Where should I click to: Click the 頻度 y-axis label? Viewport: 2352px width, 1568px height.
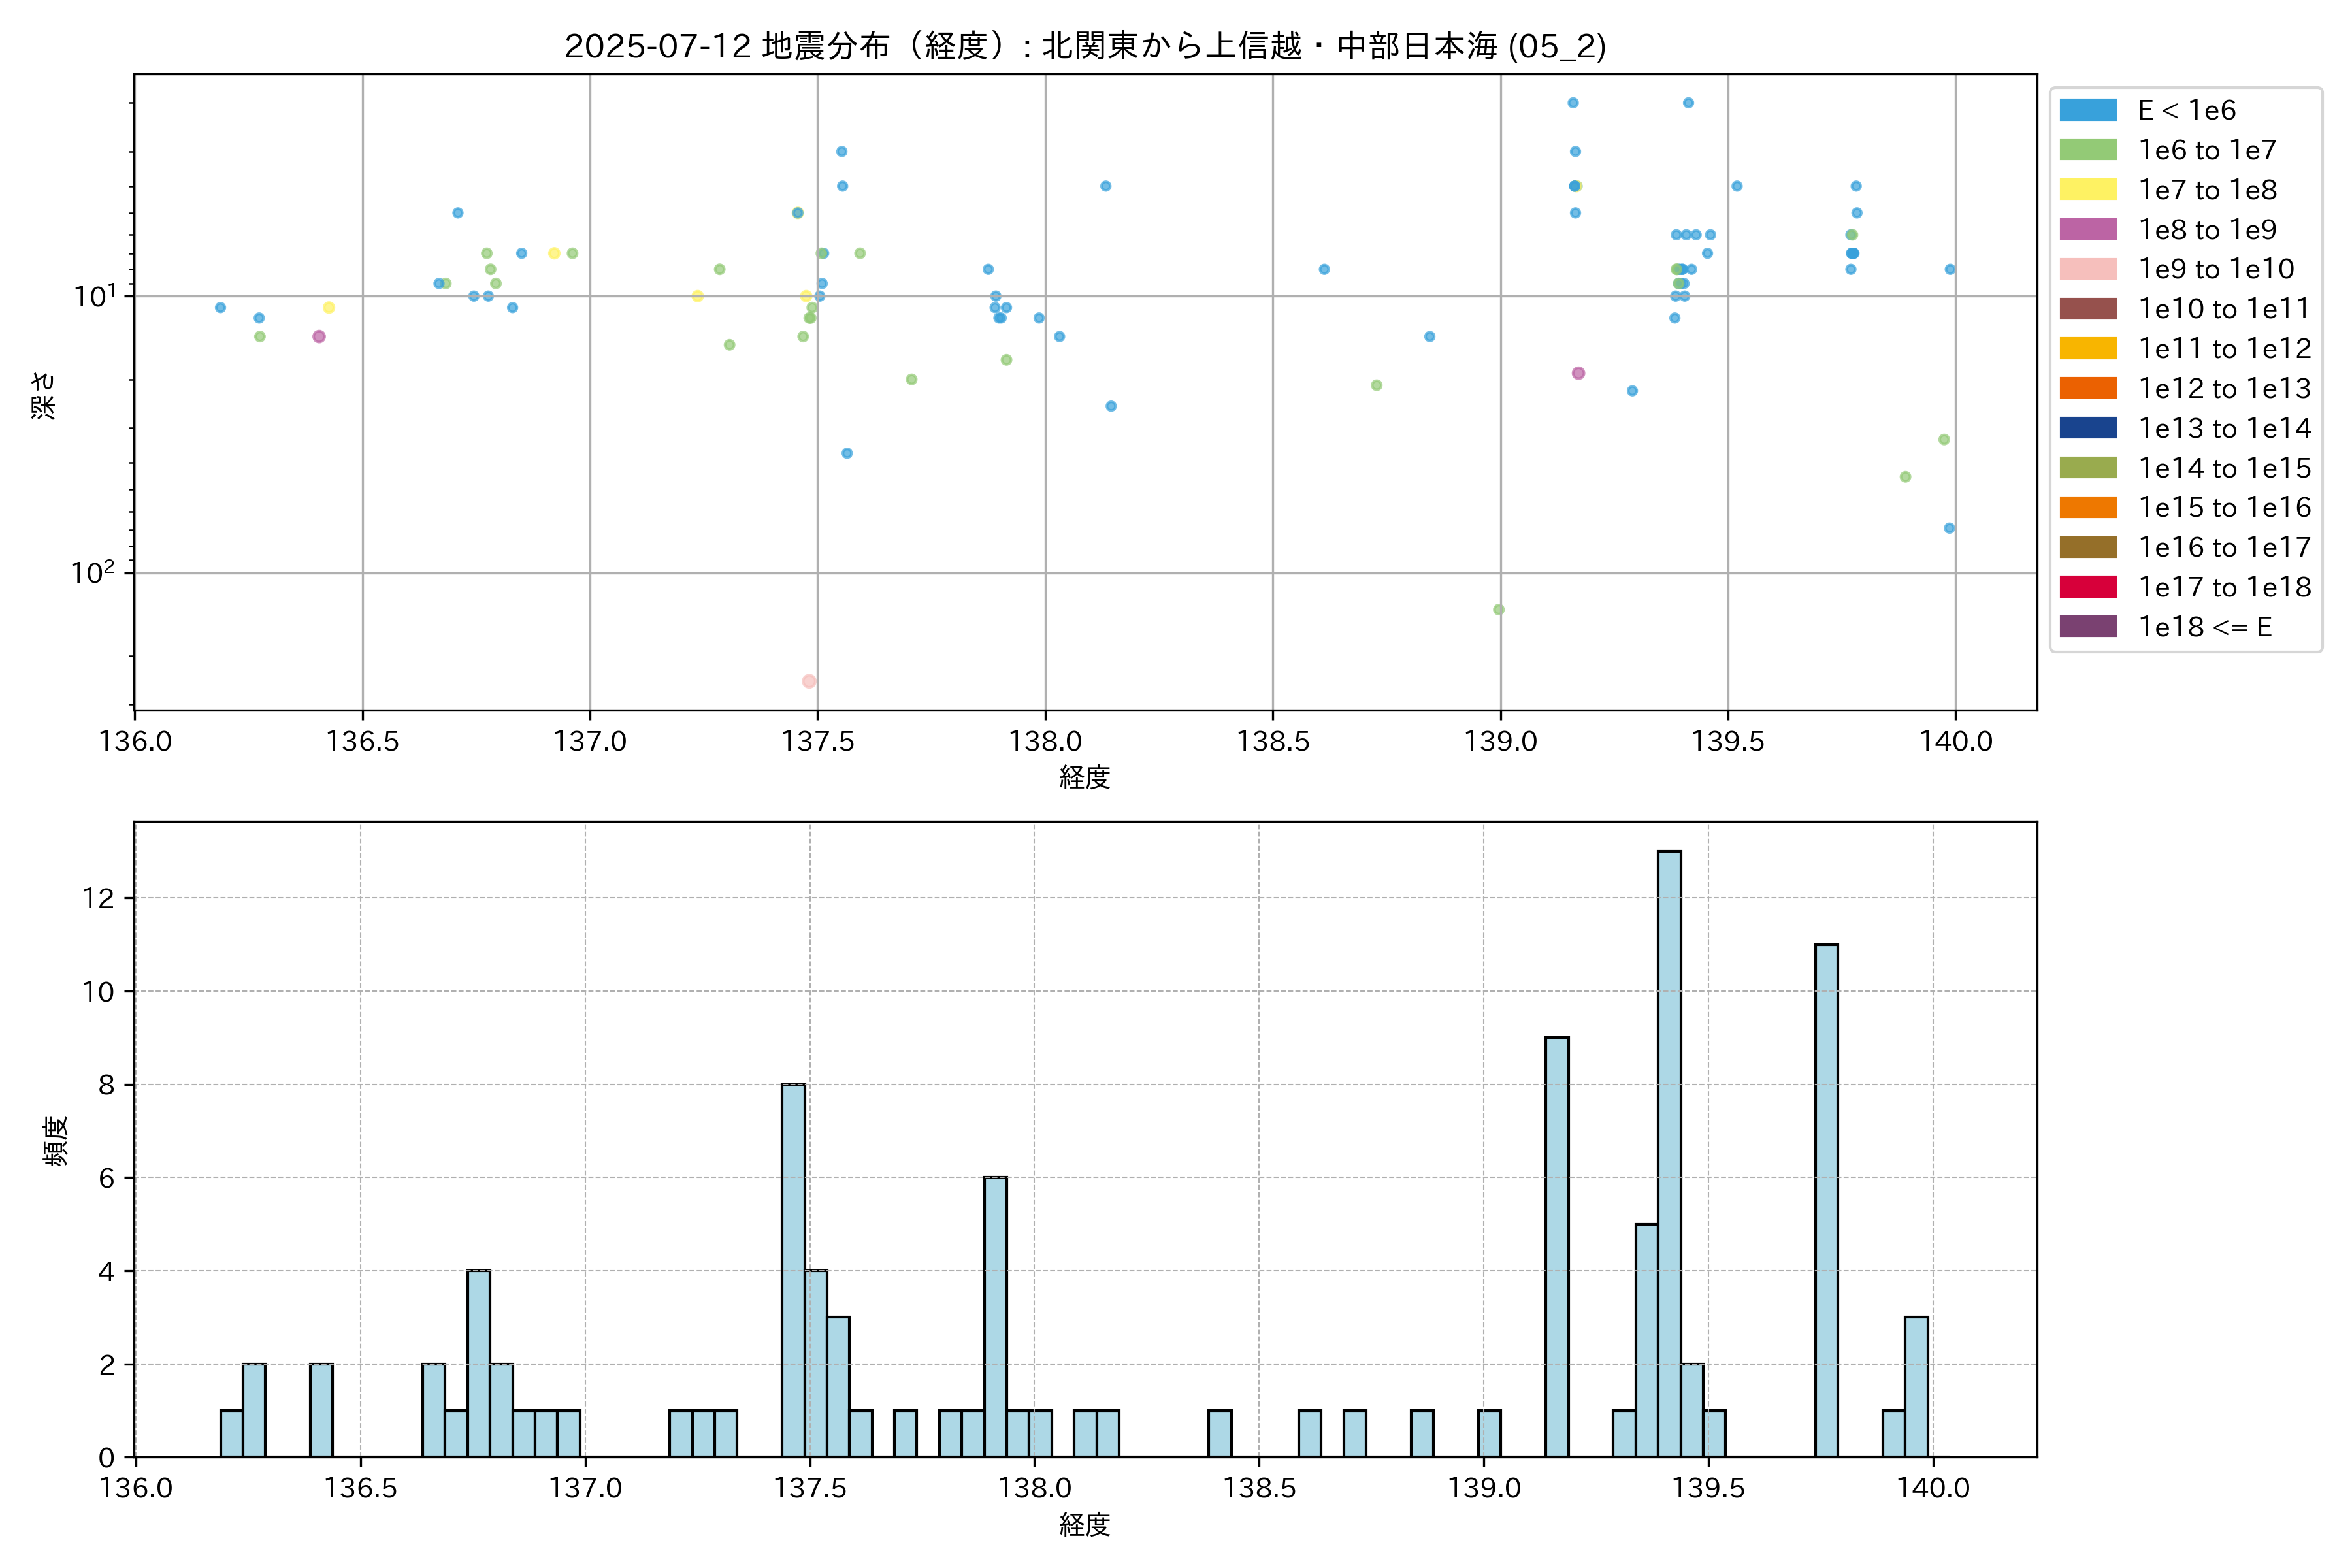point(56,1140)
